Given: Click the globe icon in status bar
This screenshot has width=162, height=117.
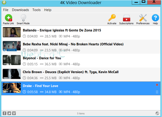Looking at the screenshot, I should tap(157, 113).
